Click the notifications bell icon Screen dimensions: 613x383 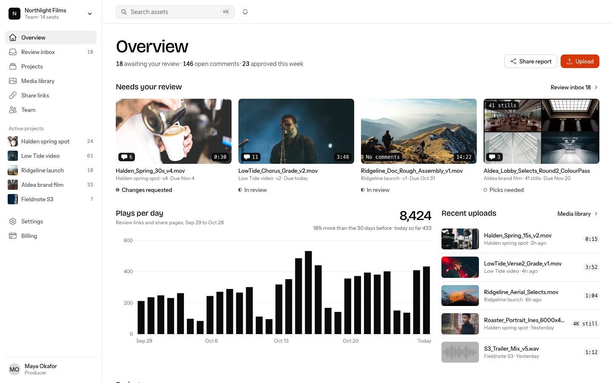(245, 12)
